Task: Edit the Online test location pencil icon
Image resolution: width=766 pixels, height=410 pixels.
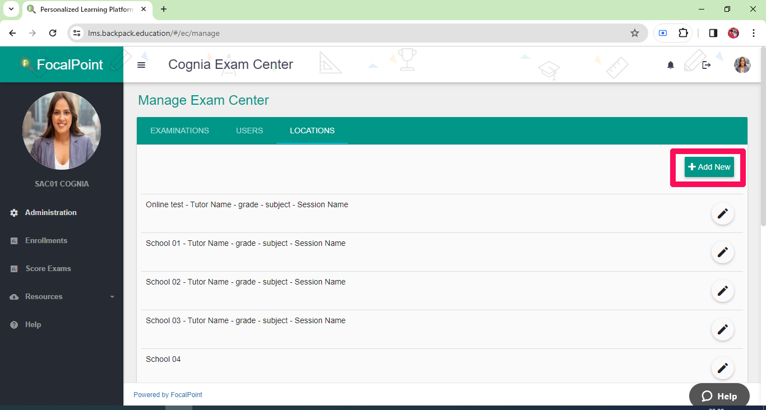Action: tap(723, 213)
